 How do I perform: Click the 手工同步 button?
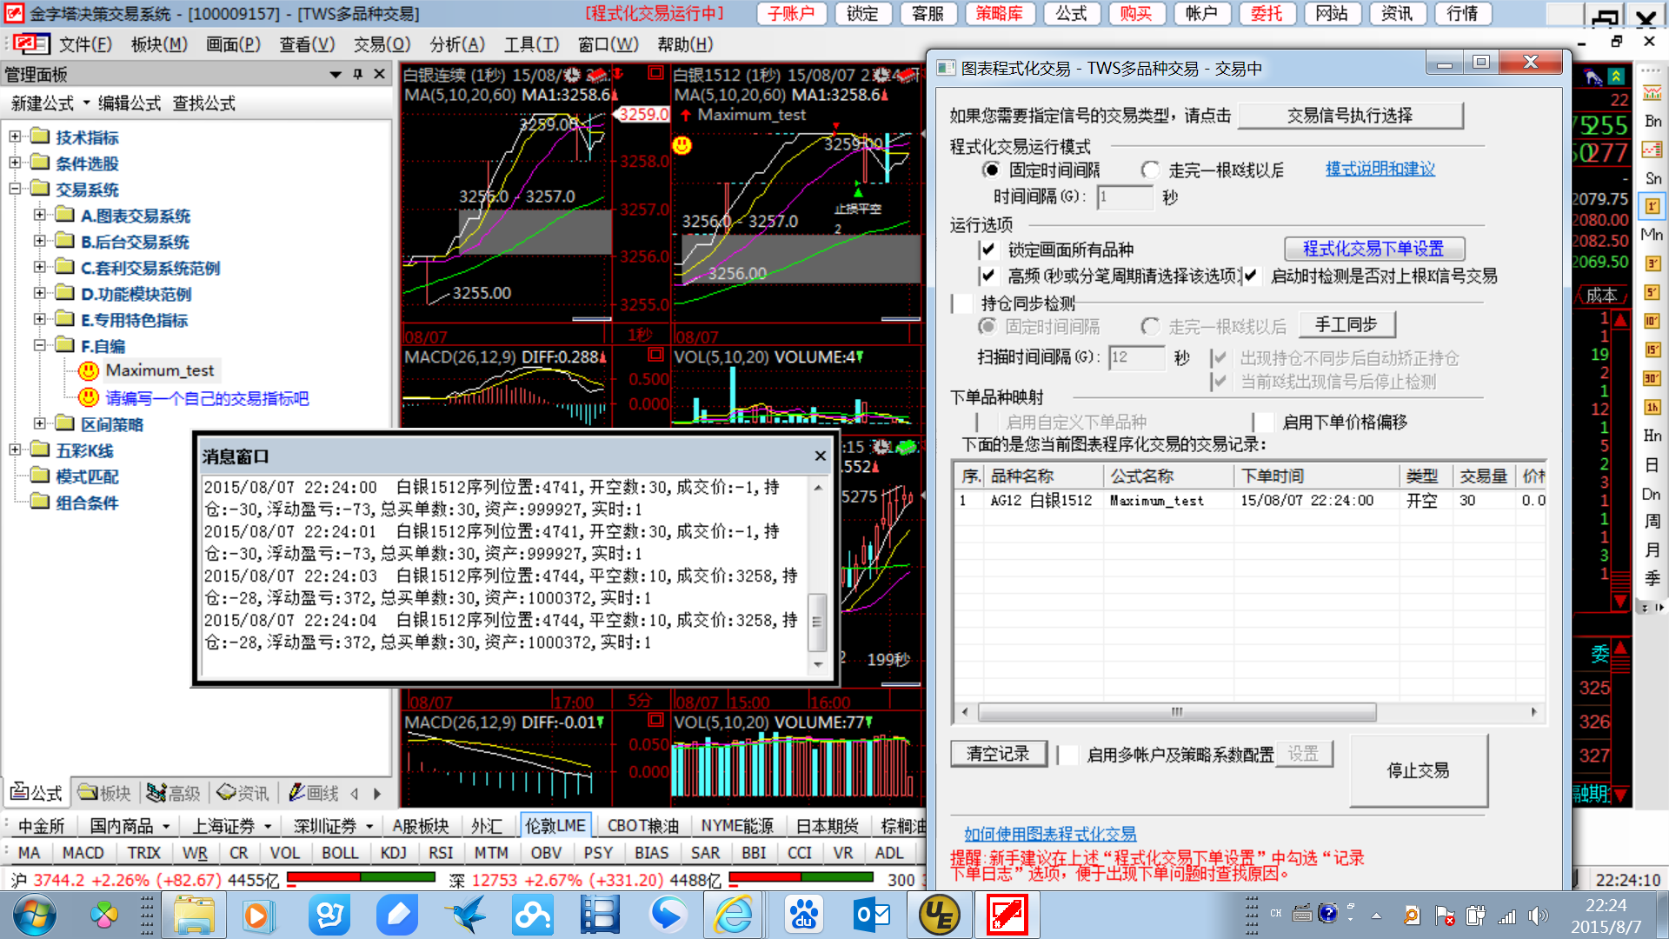[1347, 325]
